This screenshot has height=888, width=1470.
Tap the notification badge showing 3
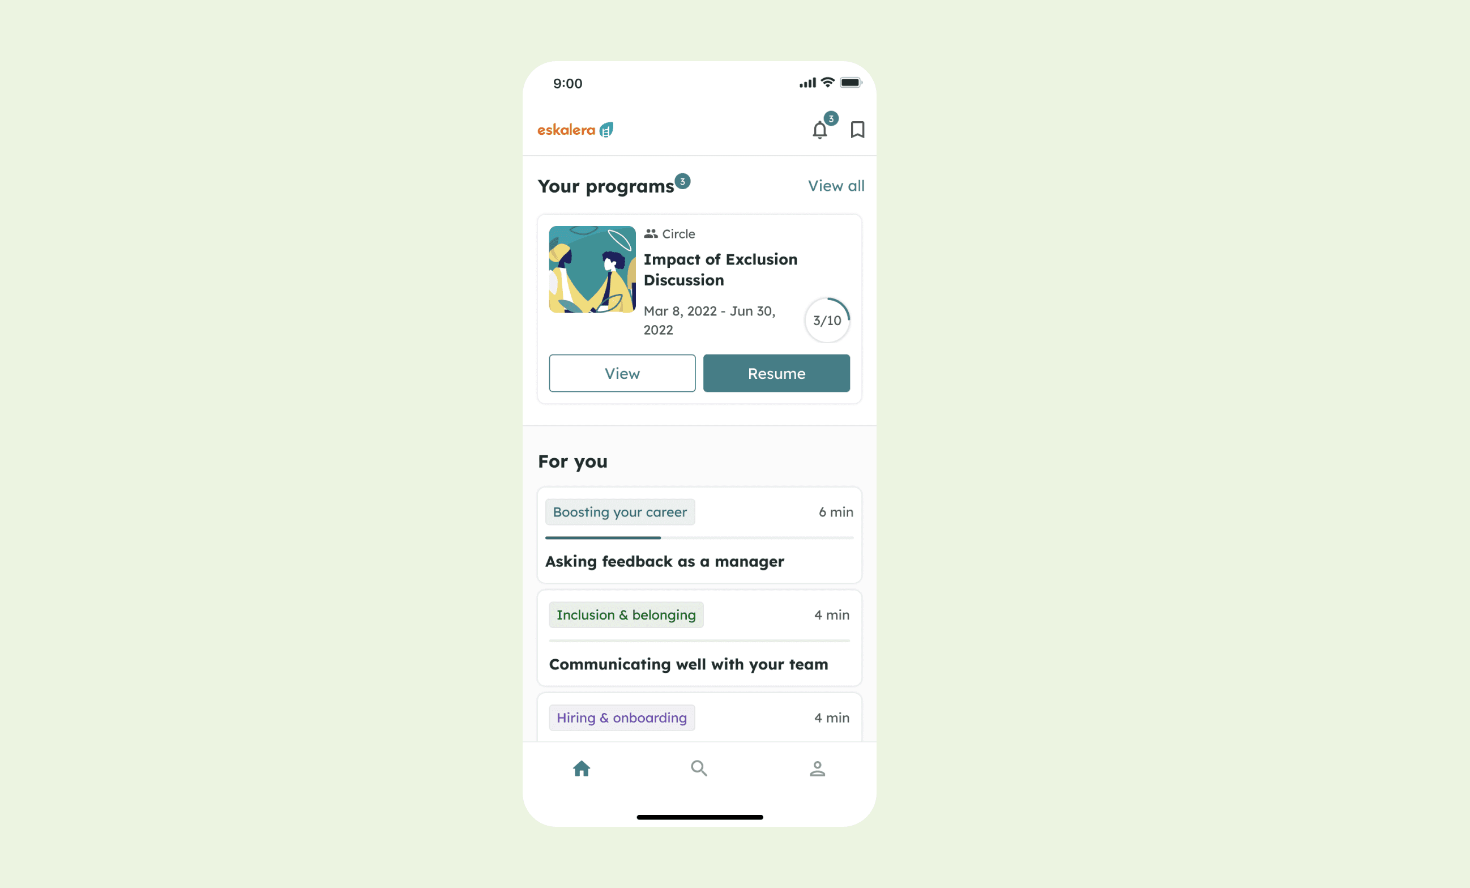pyautogui.click(x=831, y=118)
